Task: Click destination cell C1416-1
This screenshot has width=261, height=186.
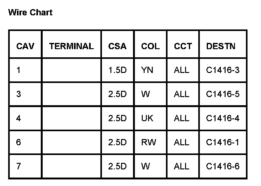Action: pos(223,142)
